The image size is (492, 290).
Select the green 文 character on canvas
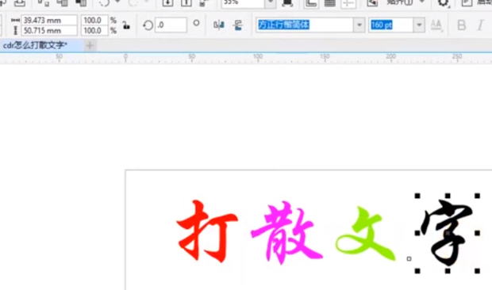click(x=365, y=233)
